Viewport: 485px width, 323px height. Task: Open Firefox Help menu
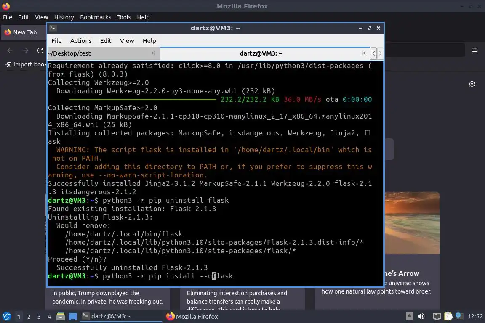pyautogui.click(x=143, y=17)
